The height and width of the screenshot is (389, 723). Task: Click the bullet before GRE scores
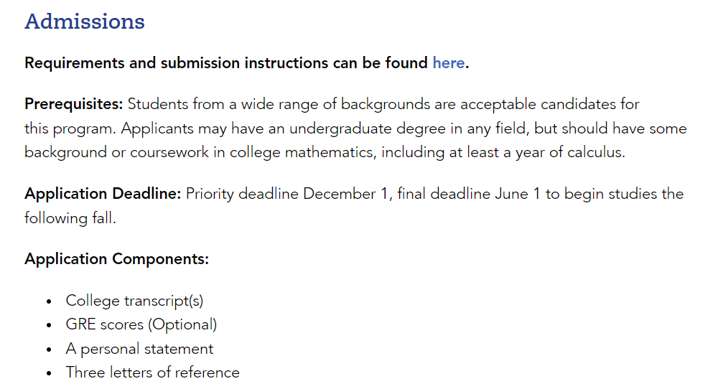click(49, 325)
